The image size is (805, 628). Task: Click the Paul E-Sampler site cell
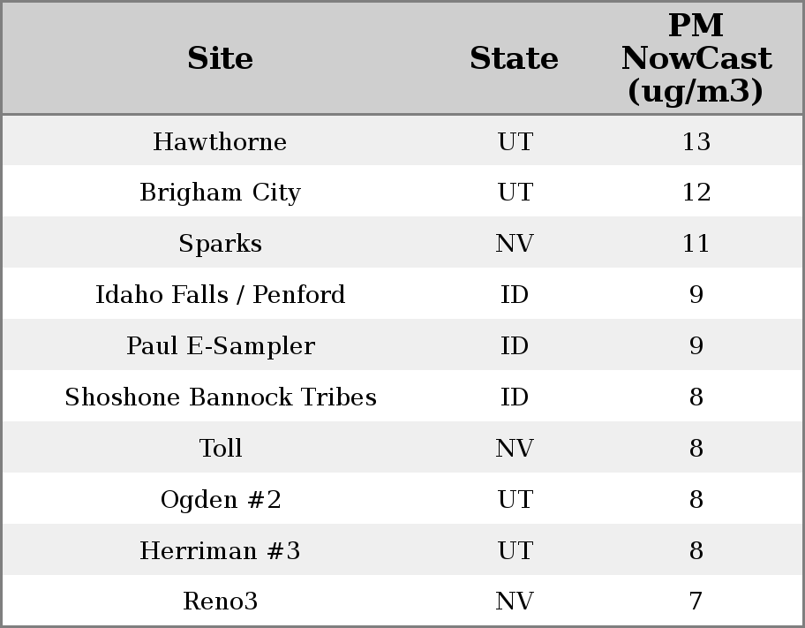pyautogui.click(x=220, y=346)
